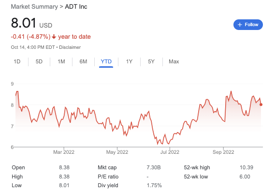Open the Disclaimer link
The width and height of the screenshot is (275, 193).
[70, 47]
